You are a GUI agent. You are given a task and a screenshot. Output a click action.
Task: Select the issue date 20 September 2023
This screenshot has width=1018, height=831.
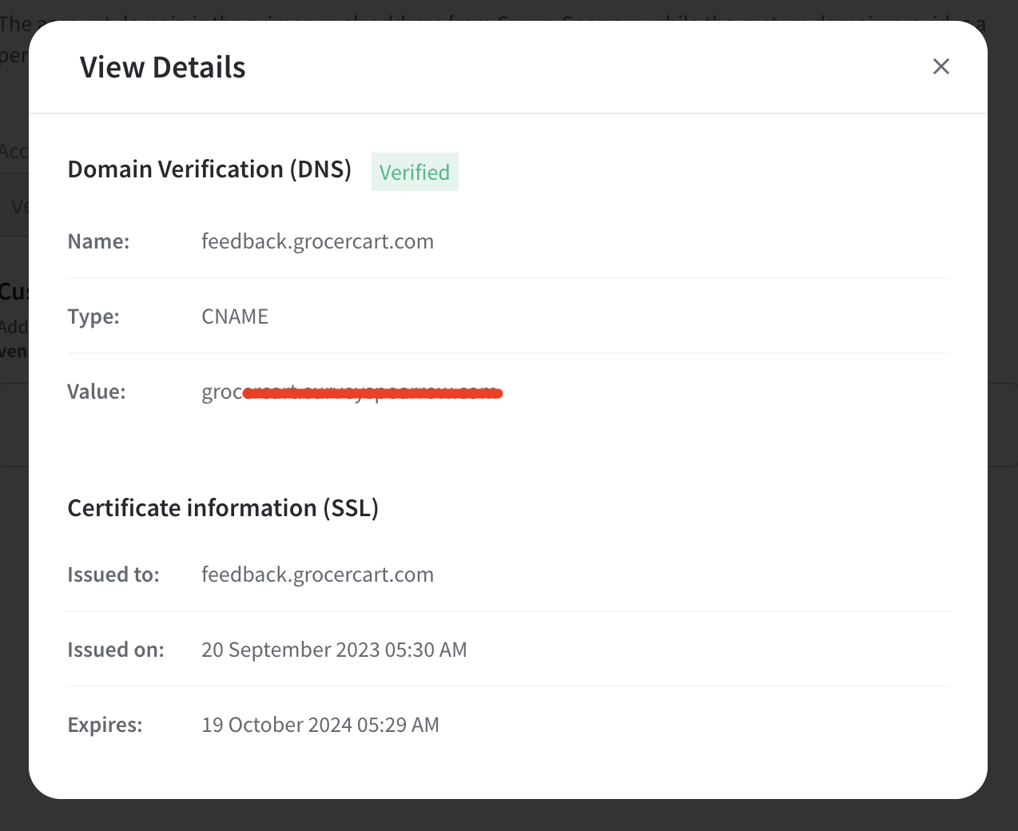point(291,650)
